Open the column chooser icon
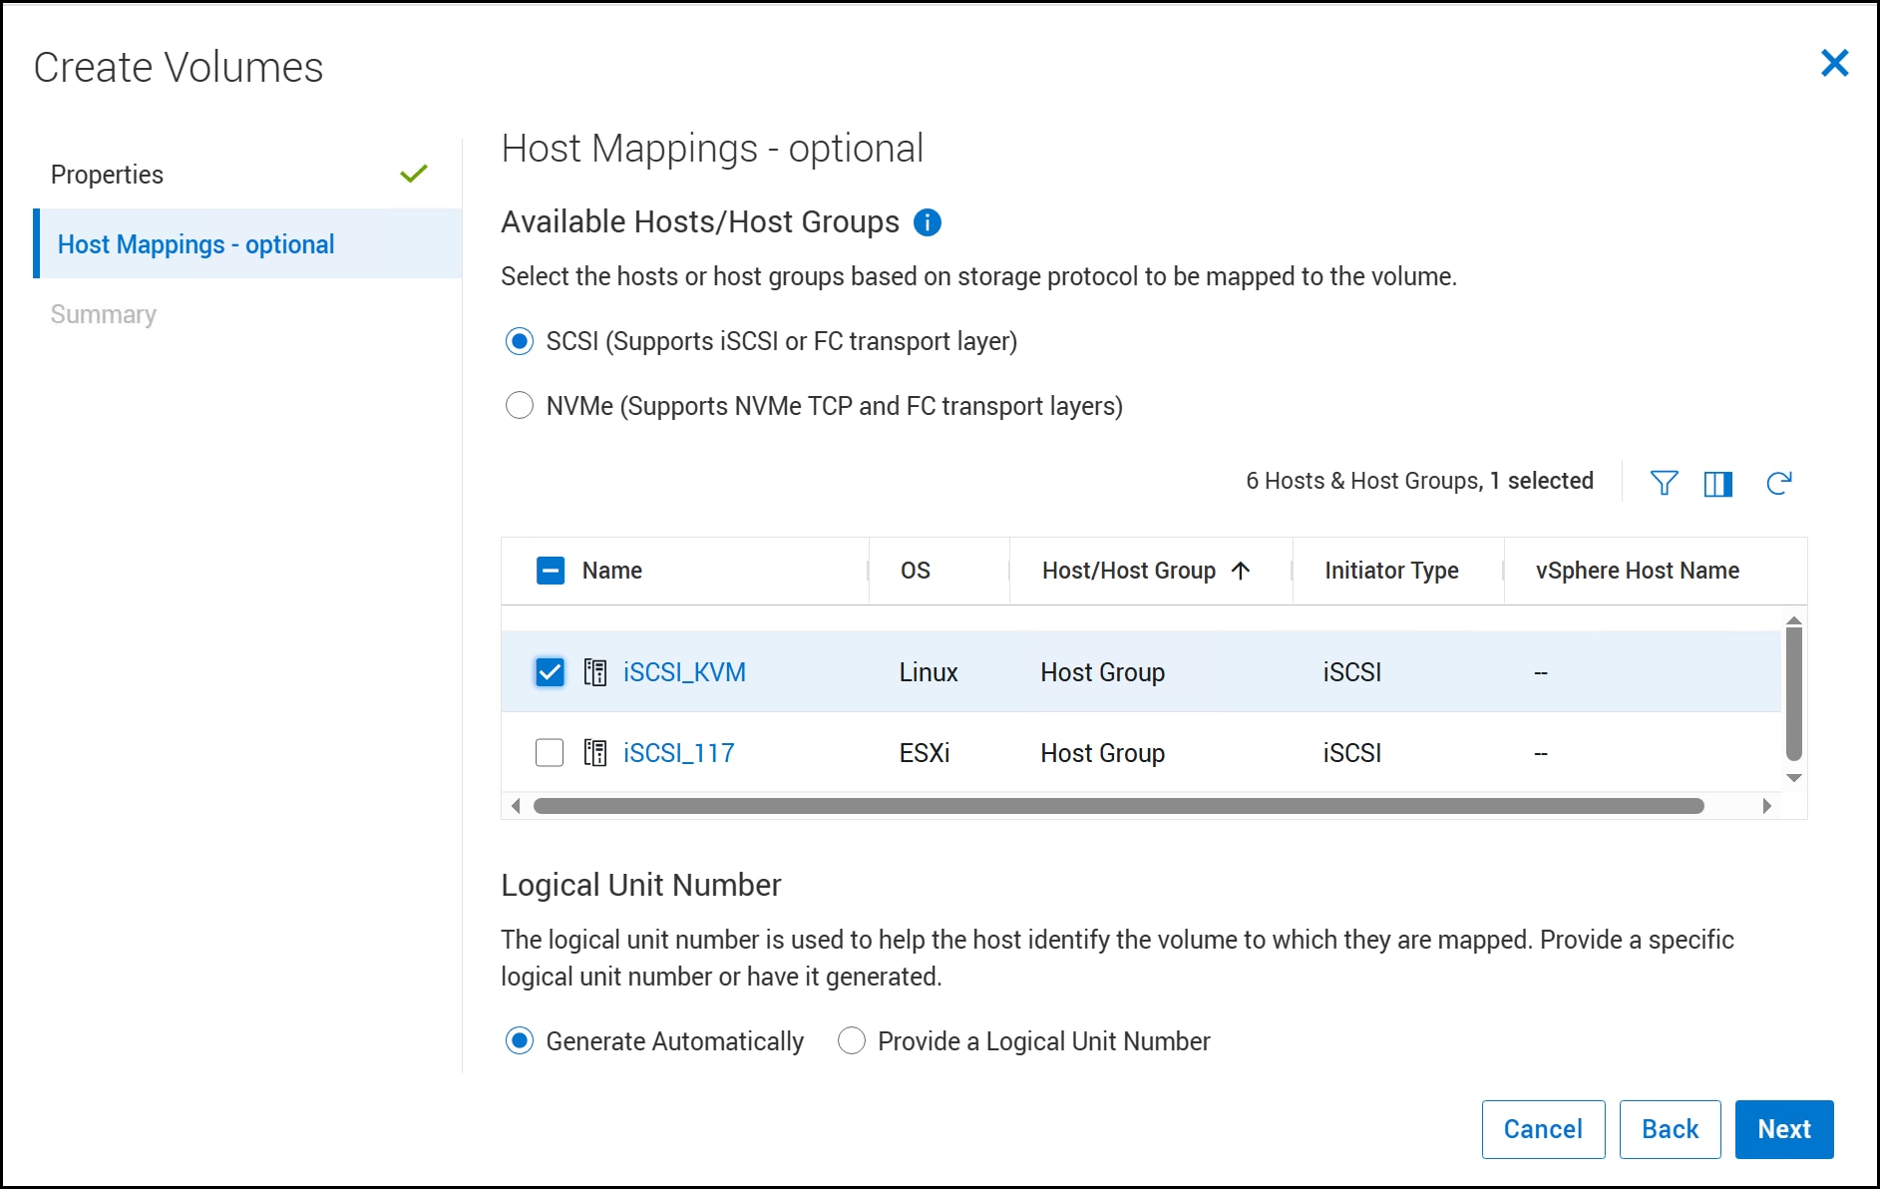This screenshot has height=1189, width=1880. [x=1718, y=484]
